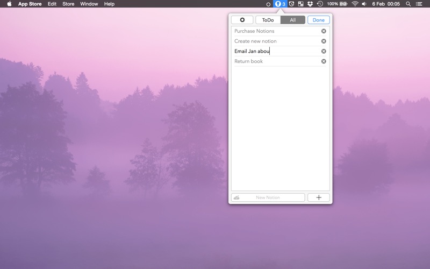
Task: Click the plus button to add notion
Action: coord(318,197)
